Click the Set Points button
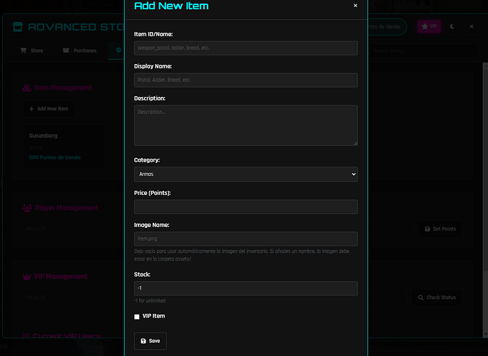Image resolution: width=488 pixels, height=356 pixels. tap(440, 229)
